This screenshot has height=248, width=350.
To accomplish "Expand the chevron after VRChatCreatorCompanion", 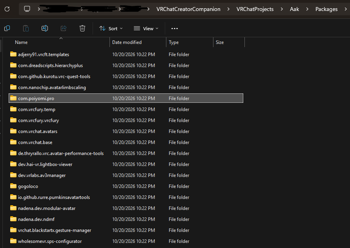I will click(x=228, y=9).
